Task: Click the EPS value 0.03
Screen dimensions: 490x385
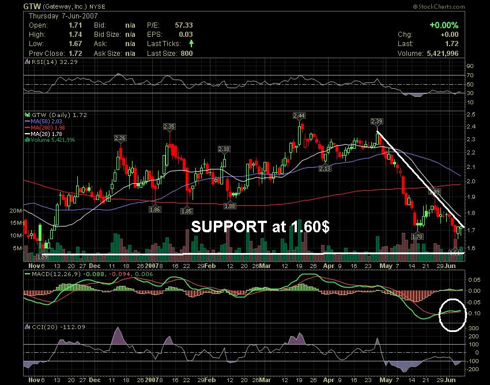Action: [x=186, y=35]
